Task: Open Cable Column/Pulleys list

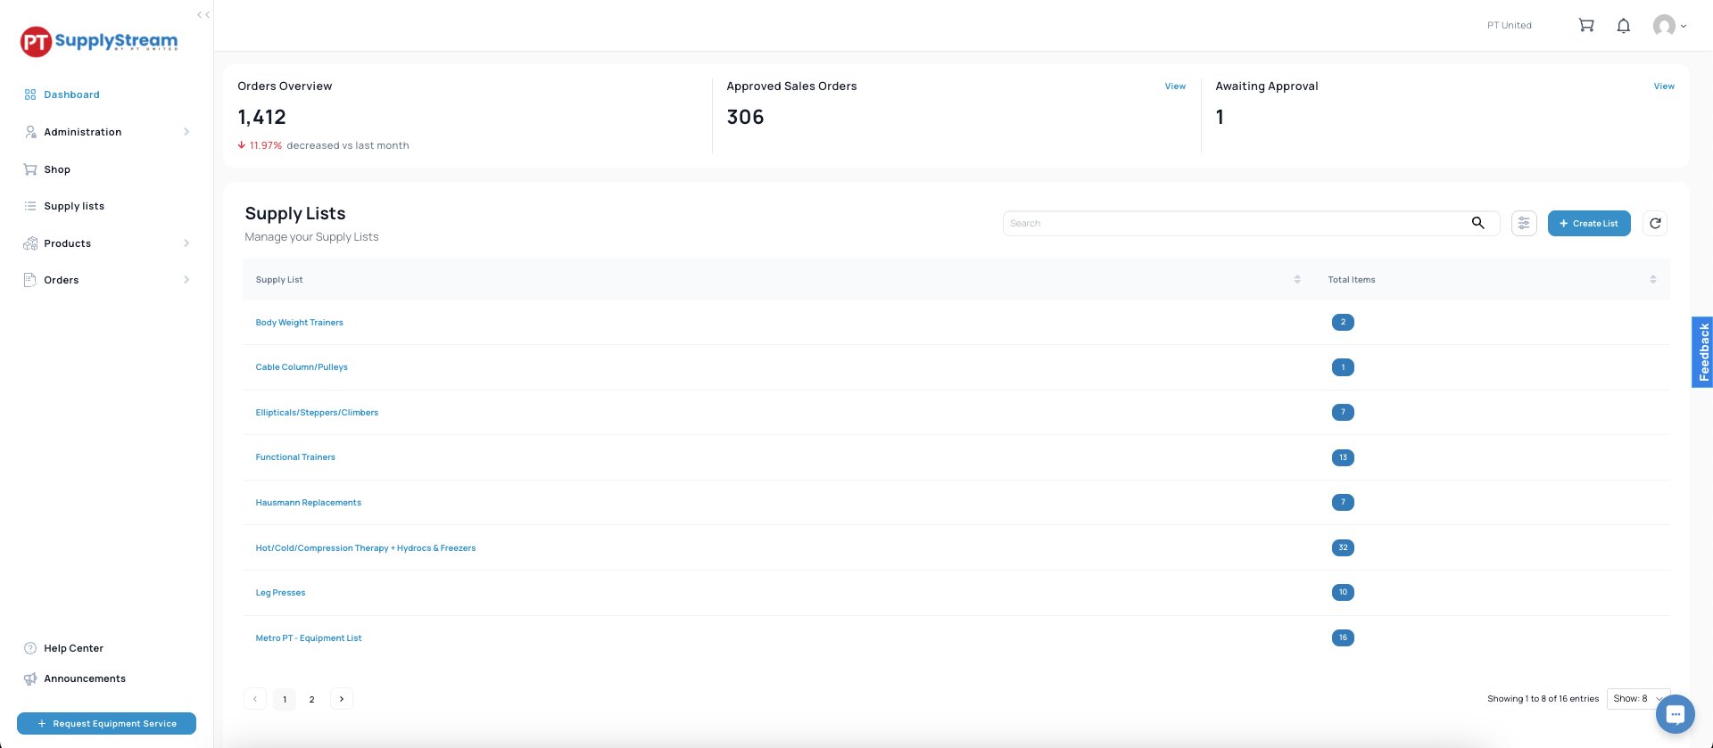Action: tap(302, 367)
